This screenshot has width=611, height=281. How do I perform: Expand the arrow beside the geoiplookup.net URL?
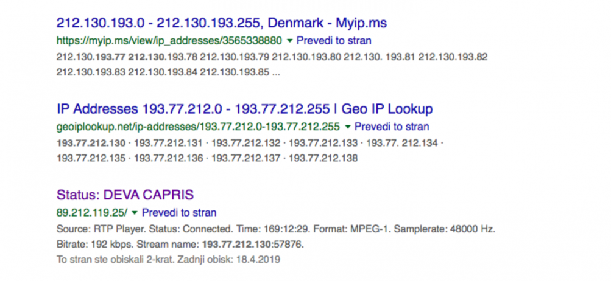[x=347, y=127]
